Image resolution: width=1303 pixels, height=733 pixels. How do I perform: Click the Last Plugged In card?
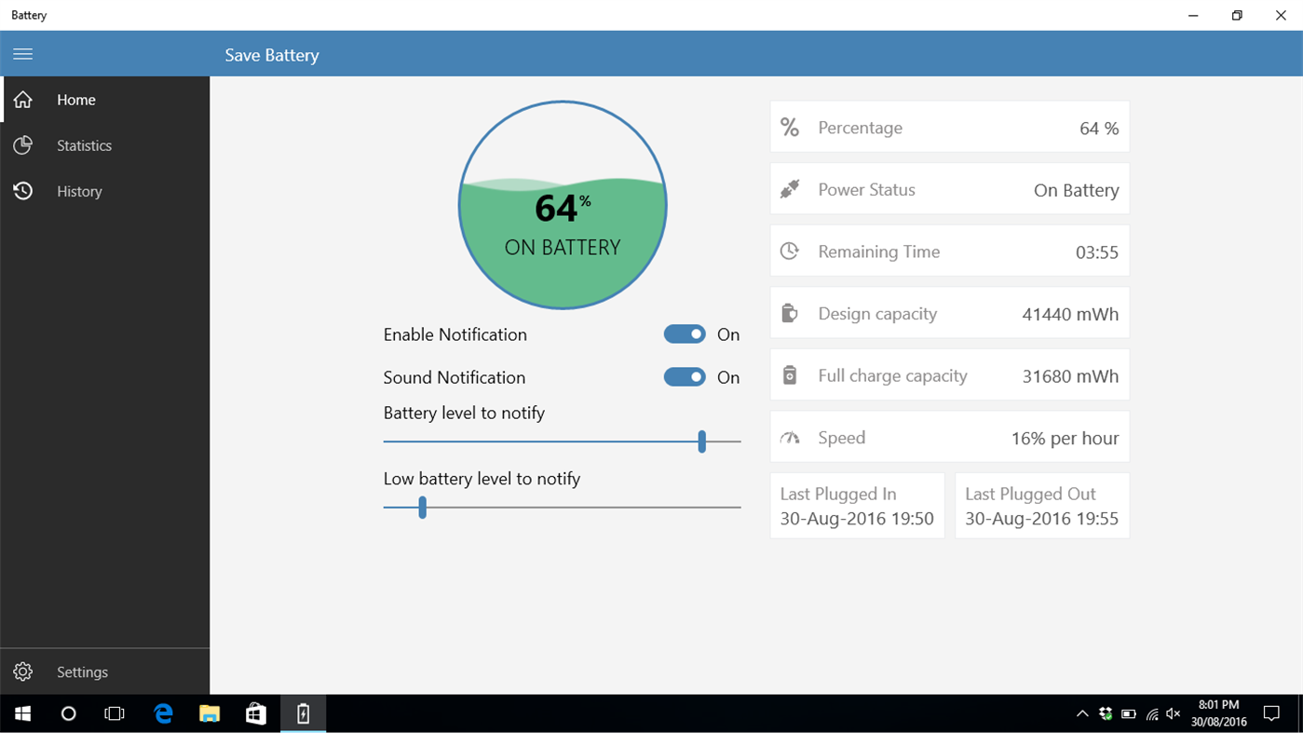(856, 506)
